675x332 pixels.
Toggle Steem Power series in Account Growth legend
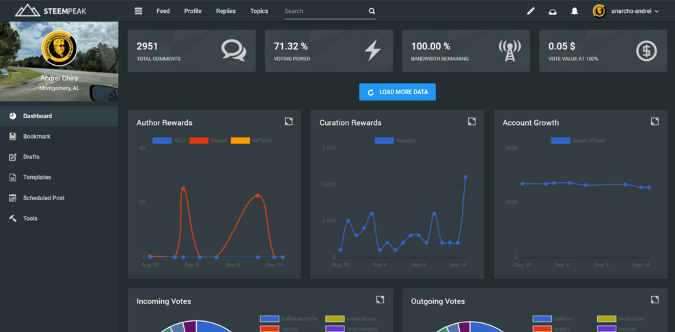pyautogui.click(x=578, y=140)
